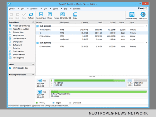Image resolution: width=156 pixels, height=117 pixels.
Task: Click the Disk1 icon in disk map
Action: pyautogui.click(x=40, y=80)
